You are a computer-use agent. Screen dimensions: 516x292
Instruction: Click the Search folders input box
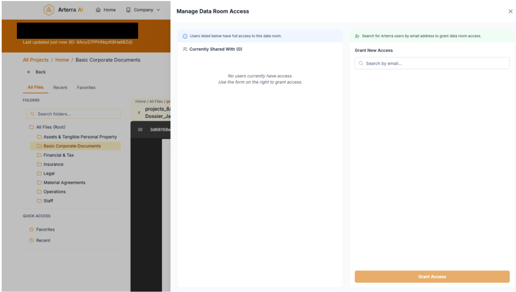(74, 114)
